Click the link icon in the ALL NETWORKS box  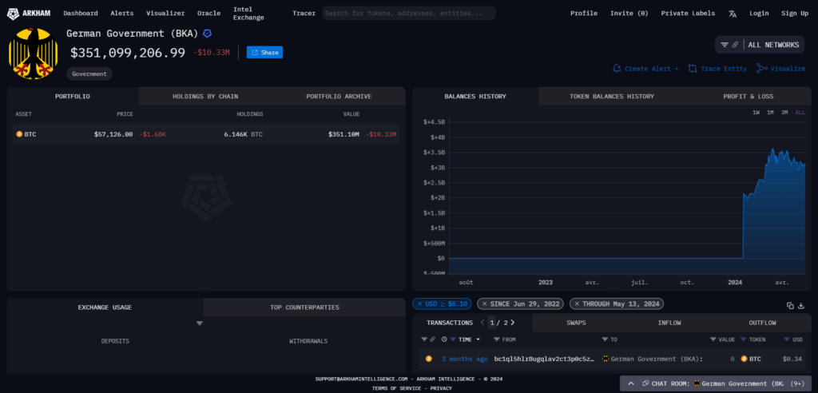pyautogui.click(x=735, y=45)
